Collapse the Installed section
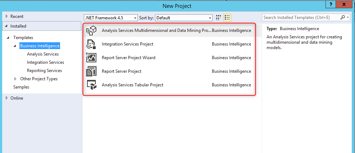 coord(6,26)
